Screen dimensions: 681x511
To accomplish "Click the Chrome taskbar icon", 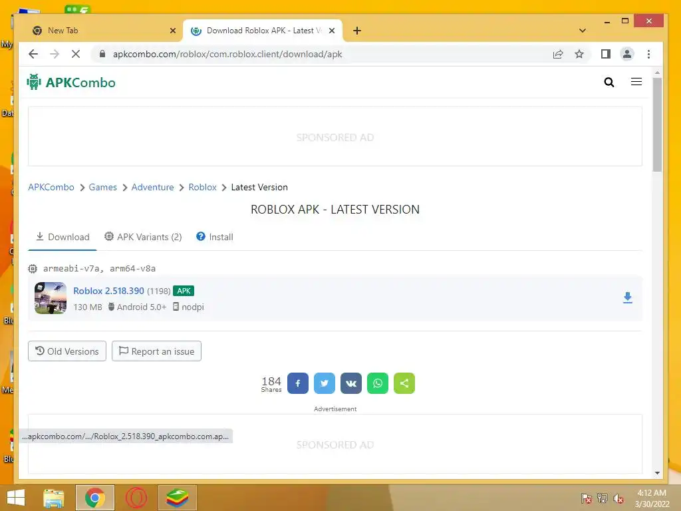I will pos(95,498).
